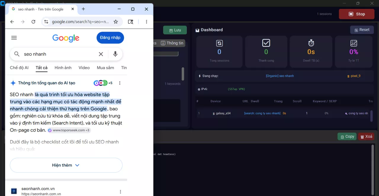Open site information icon in address bar
The height and width of the screenshot is (196, 379).
coord(46,22)
